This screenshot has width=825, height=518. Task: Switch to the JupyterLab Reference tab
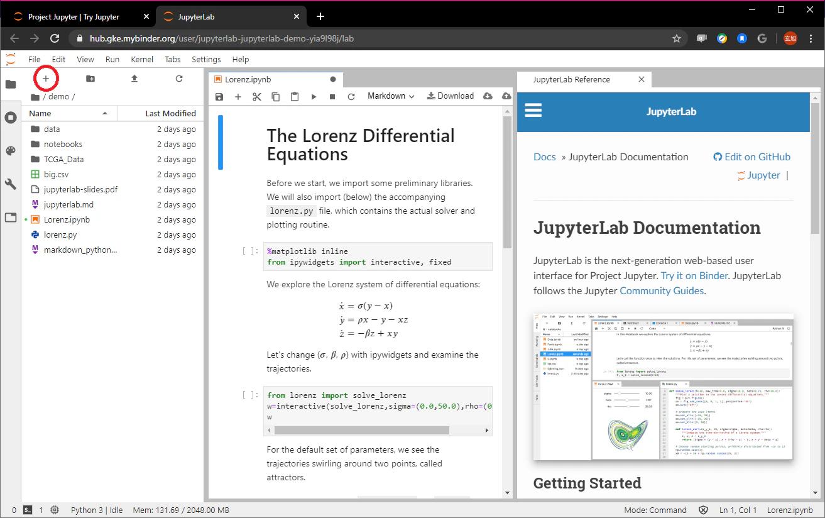click(571, 80)
